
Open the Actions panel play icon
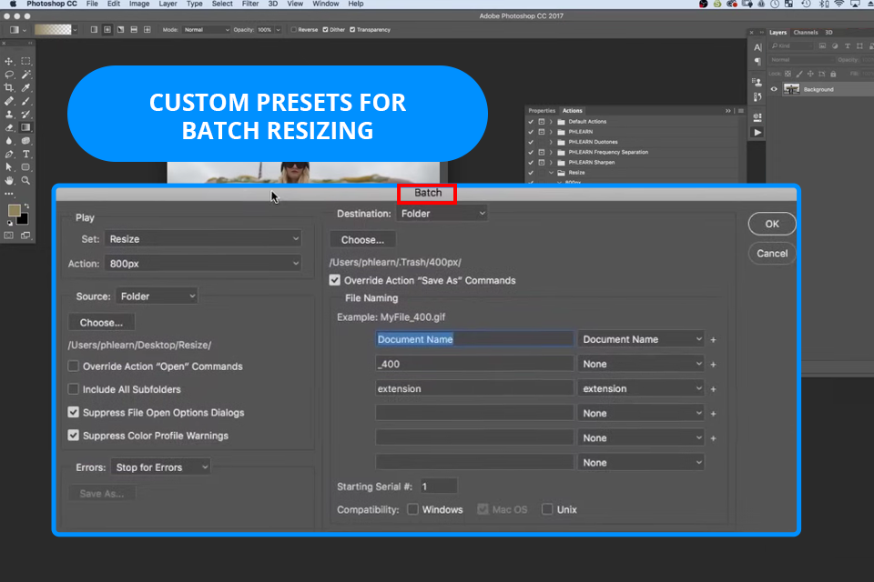coord(757,132)
